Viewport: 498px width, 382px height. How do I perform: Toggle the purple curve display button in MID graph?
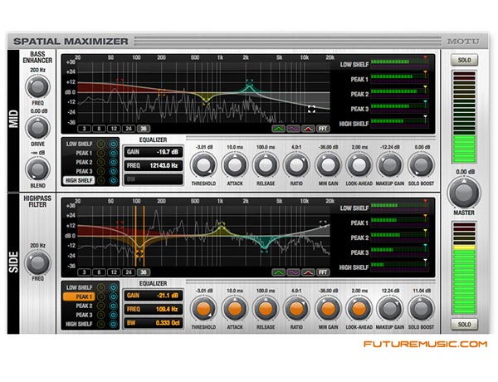click(x=293, y=129)
